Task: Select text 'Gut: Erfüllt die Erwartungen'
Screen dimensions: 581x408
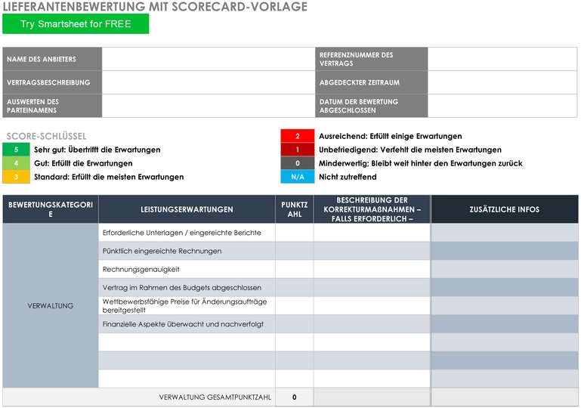Action: pyautogui.click(x=83, y=163)
